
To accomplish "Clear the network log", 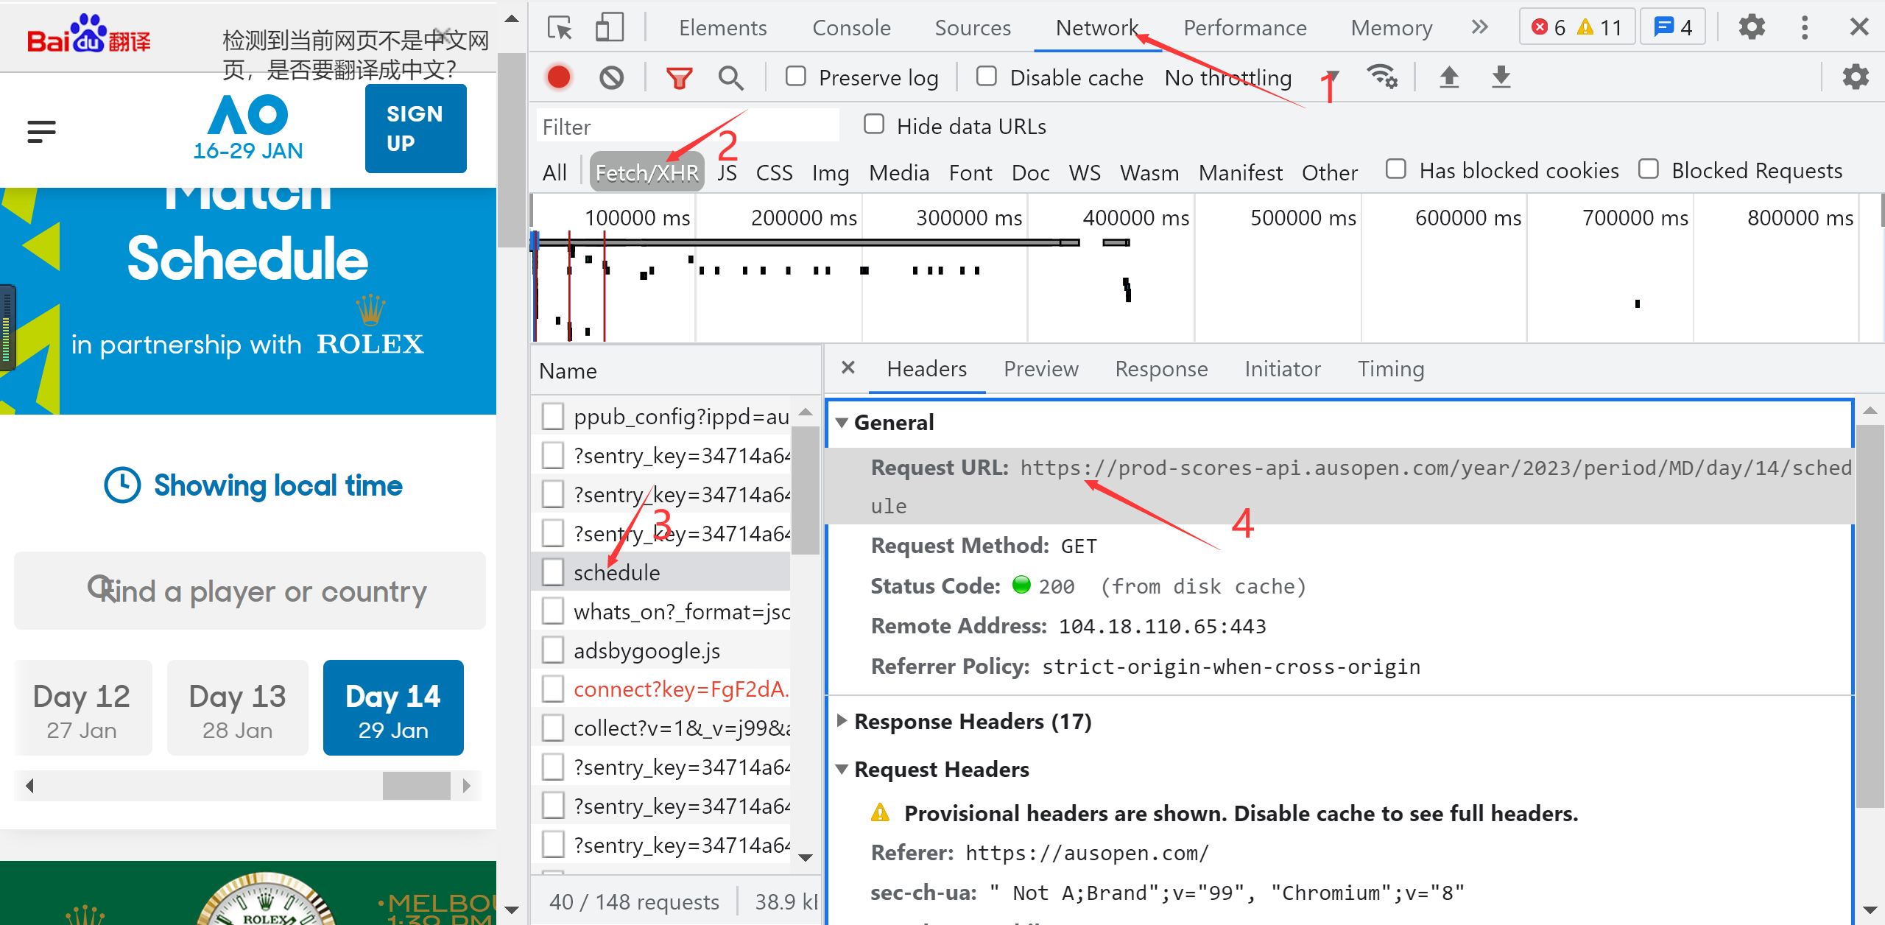I will pyautogui.click(x=611, y=77).
